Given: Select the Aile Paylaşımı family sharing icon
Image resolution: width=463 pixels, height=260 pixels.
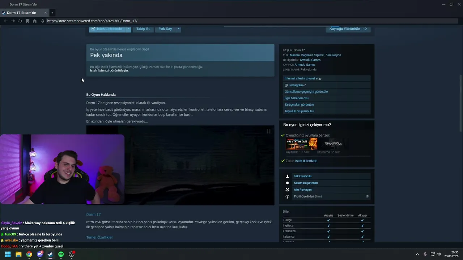Looking at the screenshot, I should [288, 190].
